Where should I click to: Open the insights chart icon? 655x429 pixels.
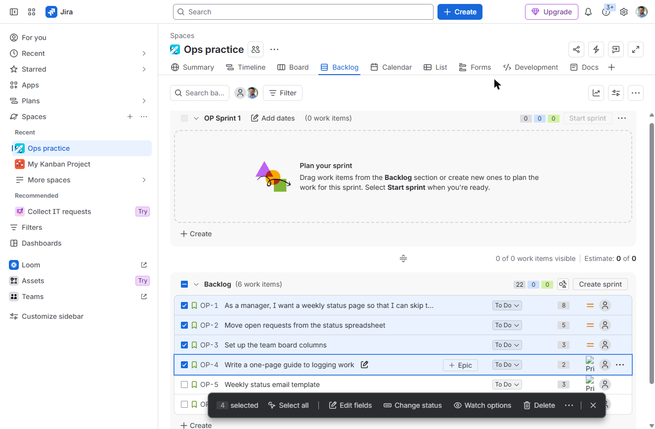tap(596, 93)
